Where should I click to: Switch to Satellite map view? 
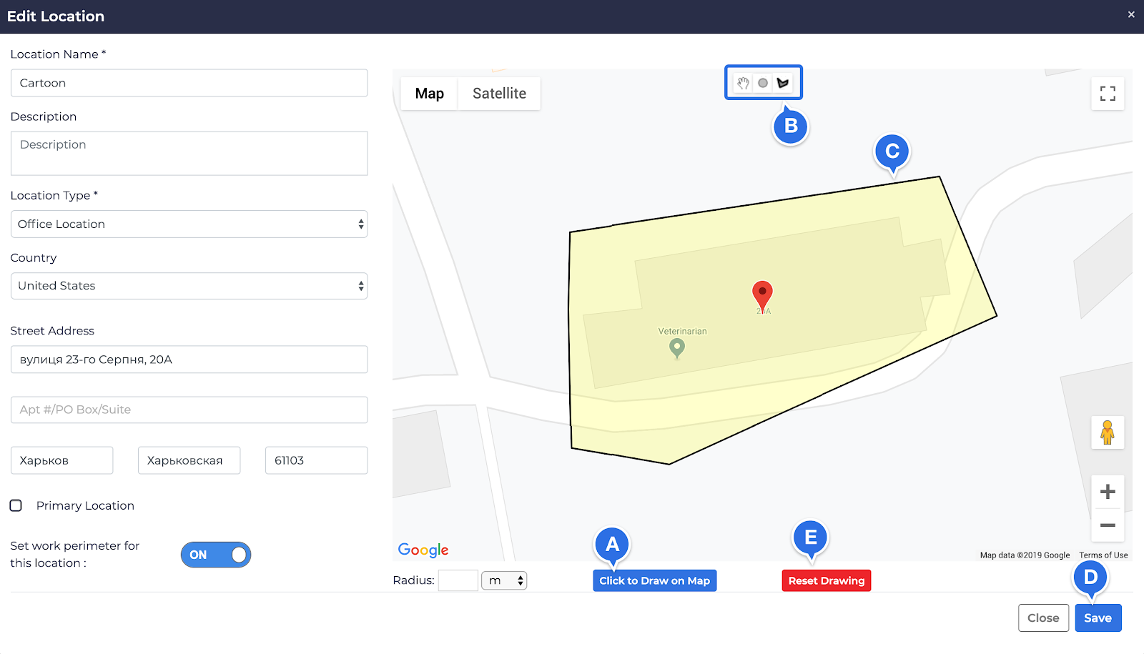[x=499, y=94]
